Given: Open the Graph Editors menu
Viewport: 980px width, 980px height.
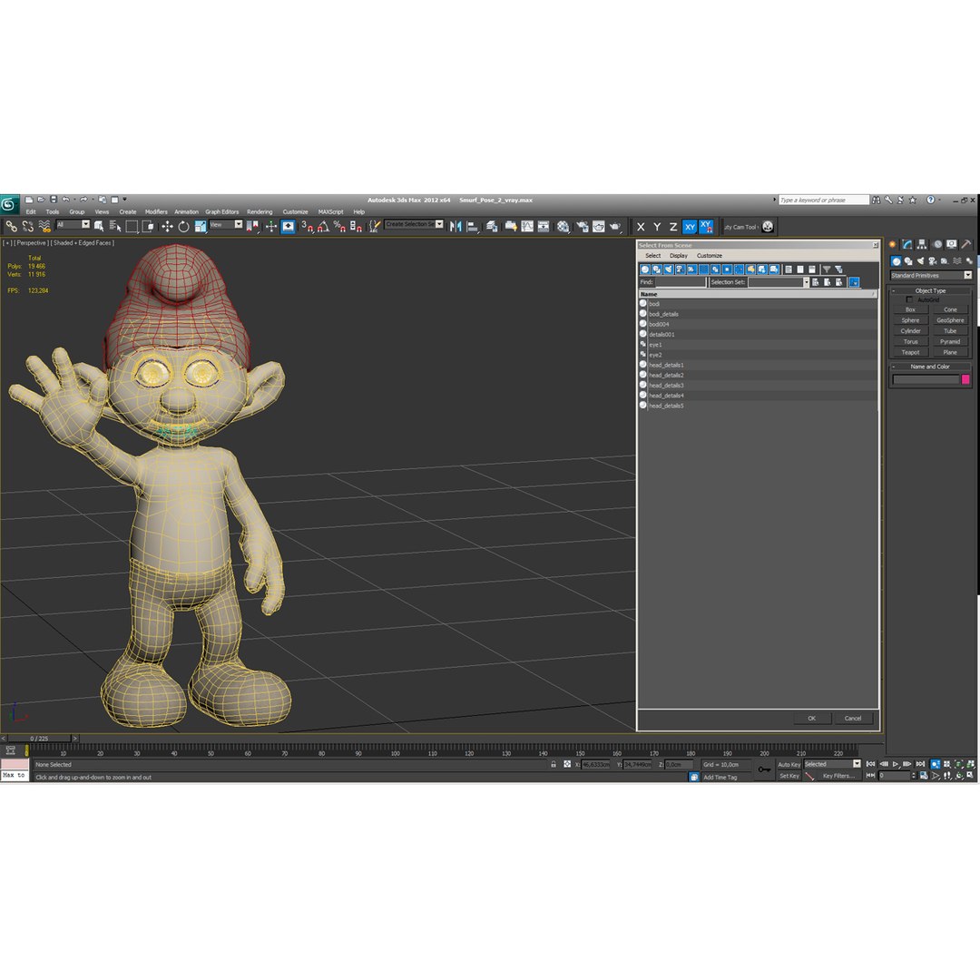Looking at the screenshot, I should (x=222, y=211).
